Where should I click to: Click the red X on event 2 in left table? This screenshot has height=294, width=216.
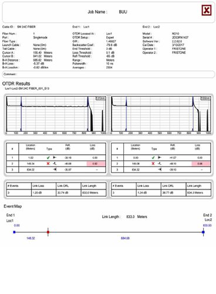48,164
